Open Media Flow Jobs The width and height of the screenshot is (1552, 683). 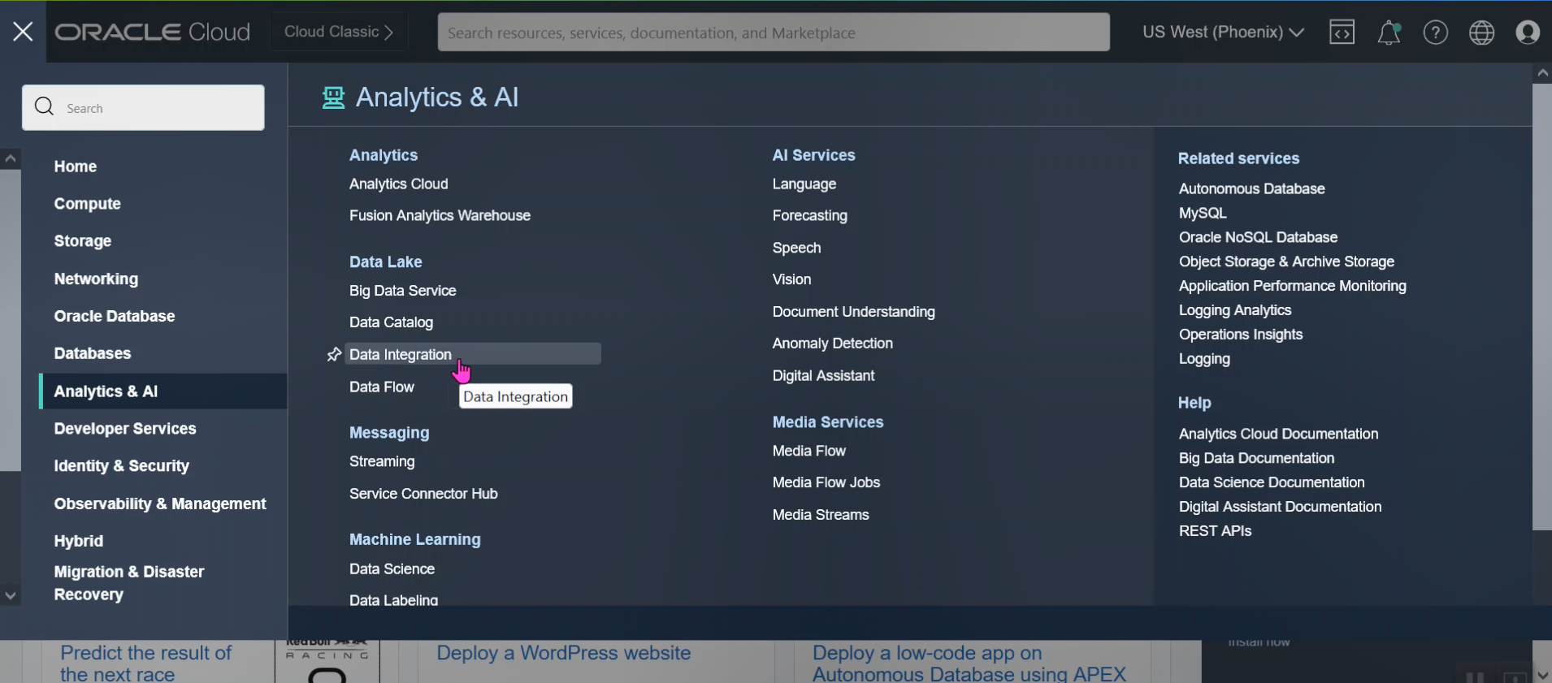coord(826,482)
